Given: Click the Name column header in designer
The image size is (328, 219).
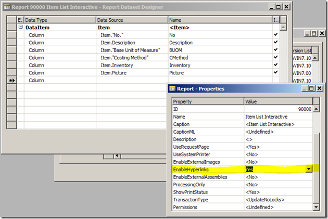Looking at the screenshot, I should click(220, 20).
